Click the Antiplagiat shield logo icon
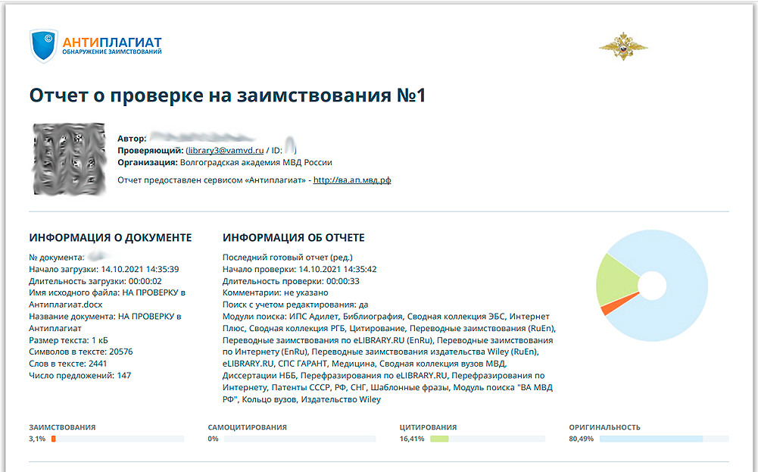 [x=43, y=45]
